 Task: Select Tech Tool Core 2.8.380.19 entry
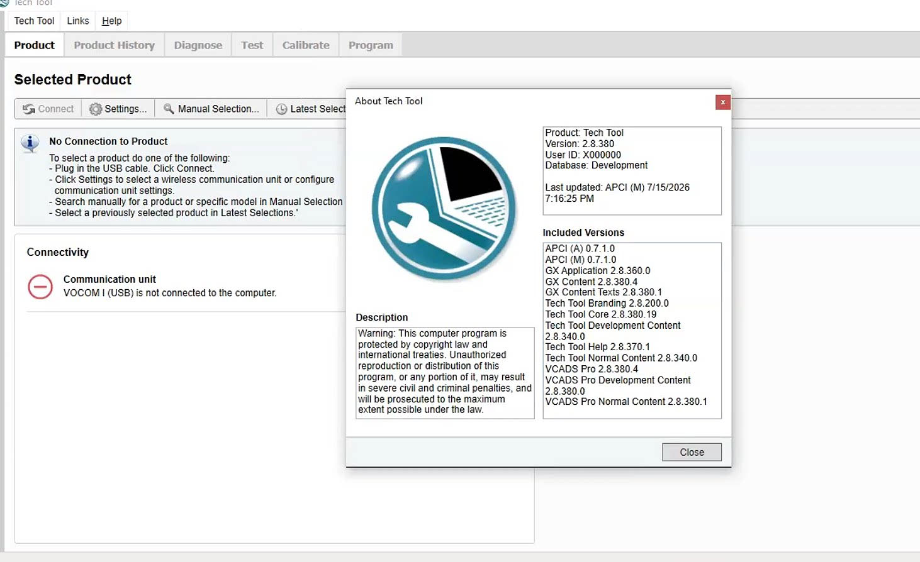[601, 314]
